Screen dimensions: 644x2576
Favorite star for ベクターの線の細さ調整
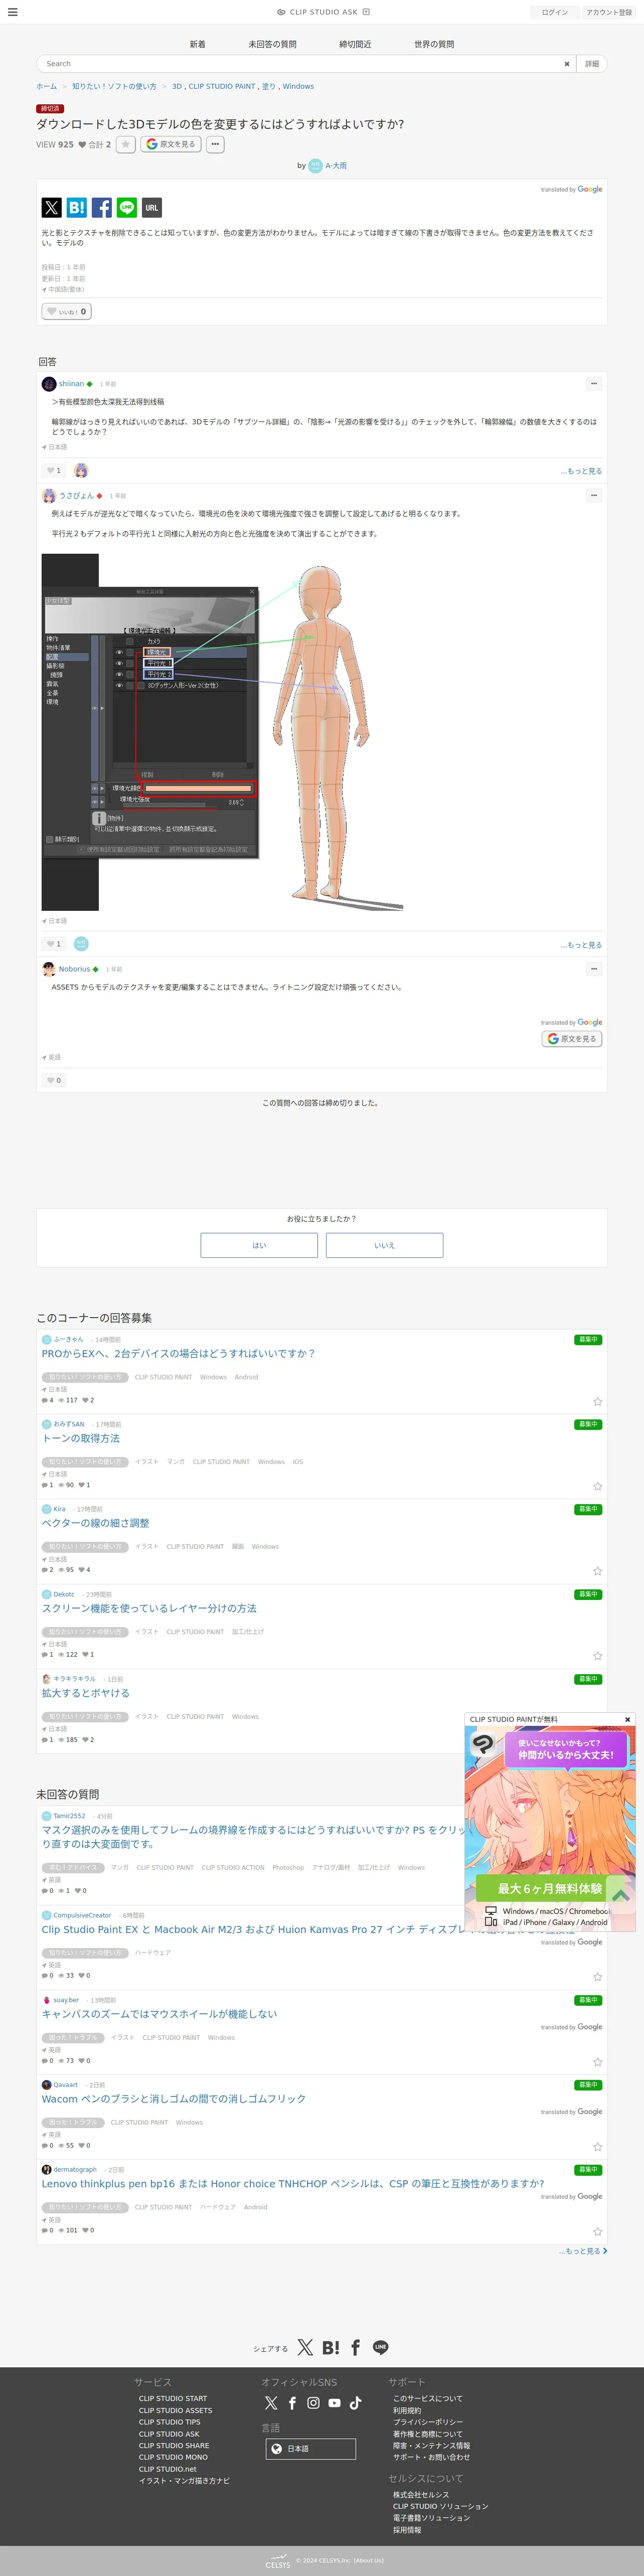click(597, 1571)
